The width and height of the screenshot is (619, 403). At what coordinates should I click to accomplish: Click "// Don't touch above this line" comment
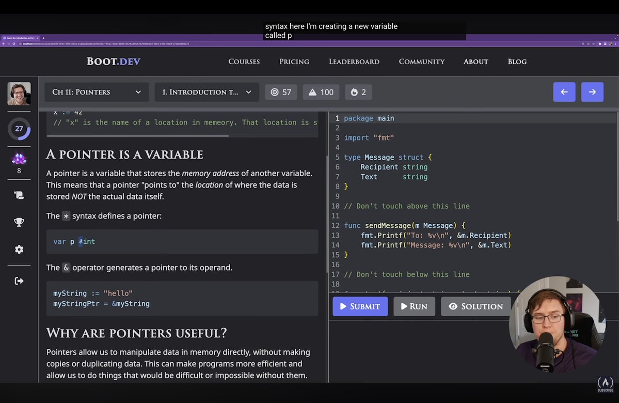[x=407, y=206]
